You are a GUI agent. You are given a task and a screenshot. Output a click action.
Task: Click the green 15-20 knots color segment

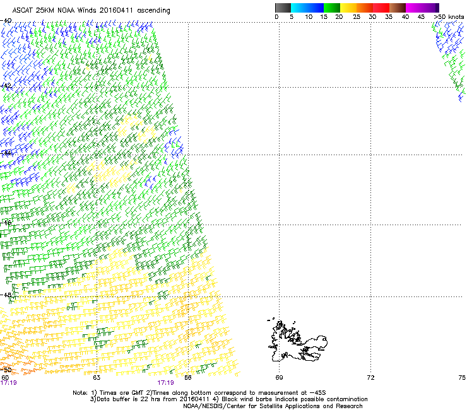(x=332, y=8)
